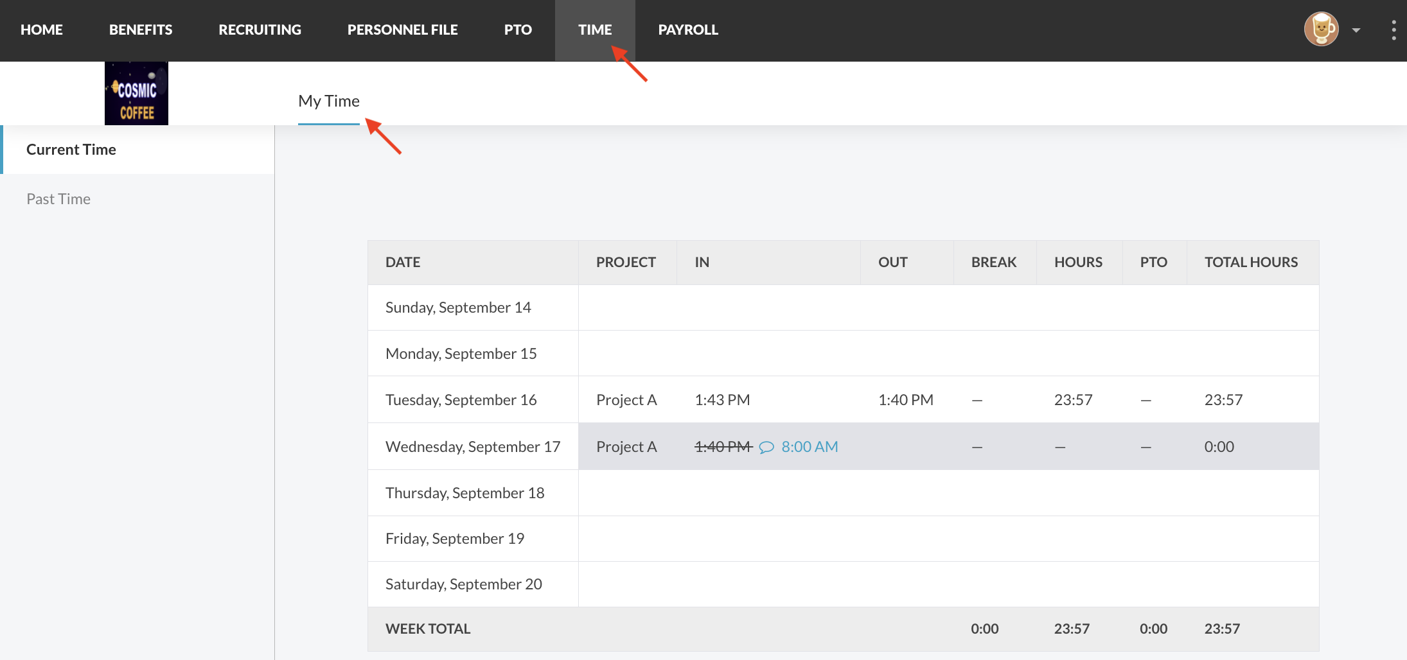1407x660 pixels.
Task: Open the Personnel File menu
Action: [402, 30]
